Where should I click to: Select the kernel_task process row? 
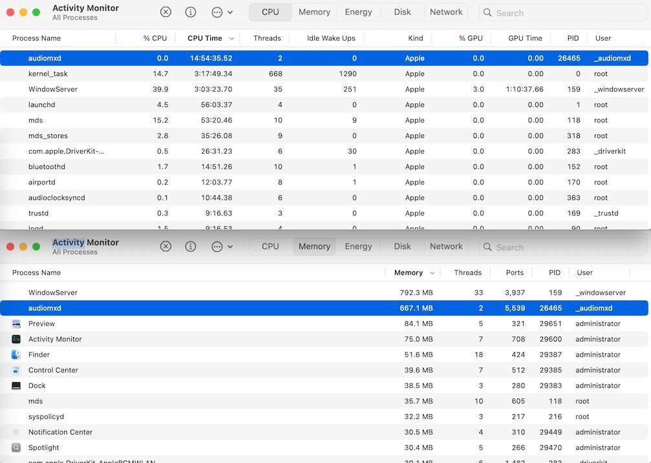pos(325,74)
